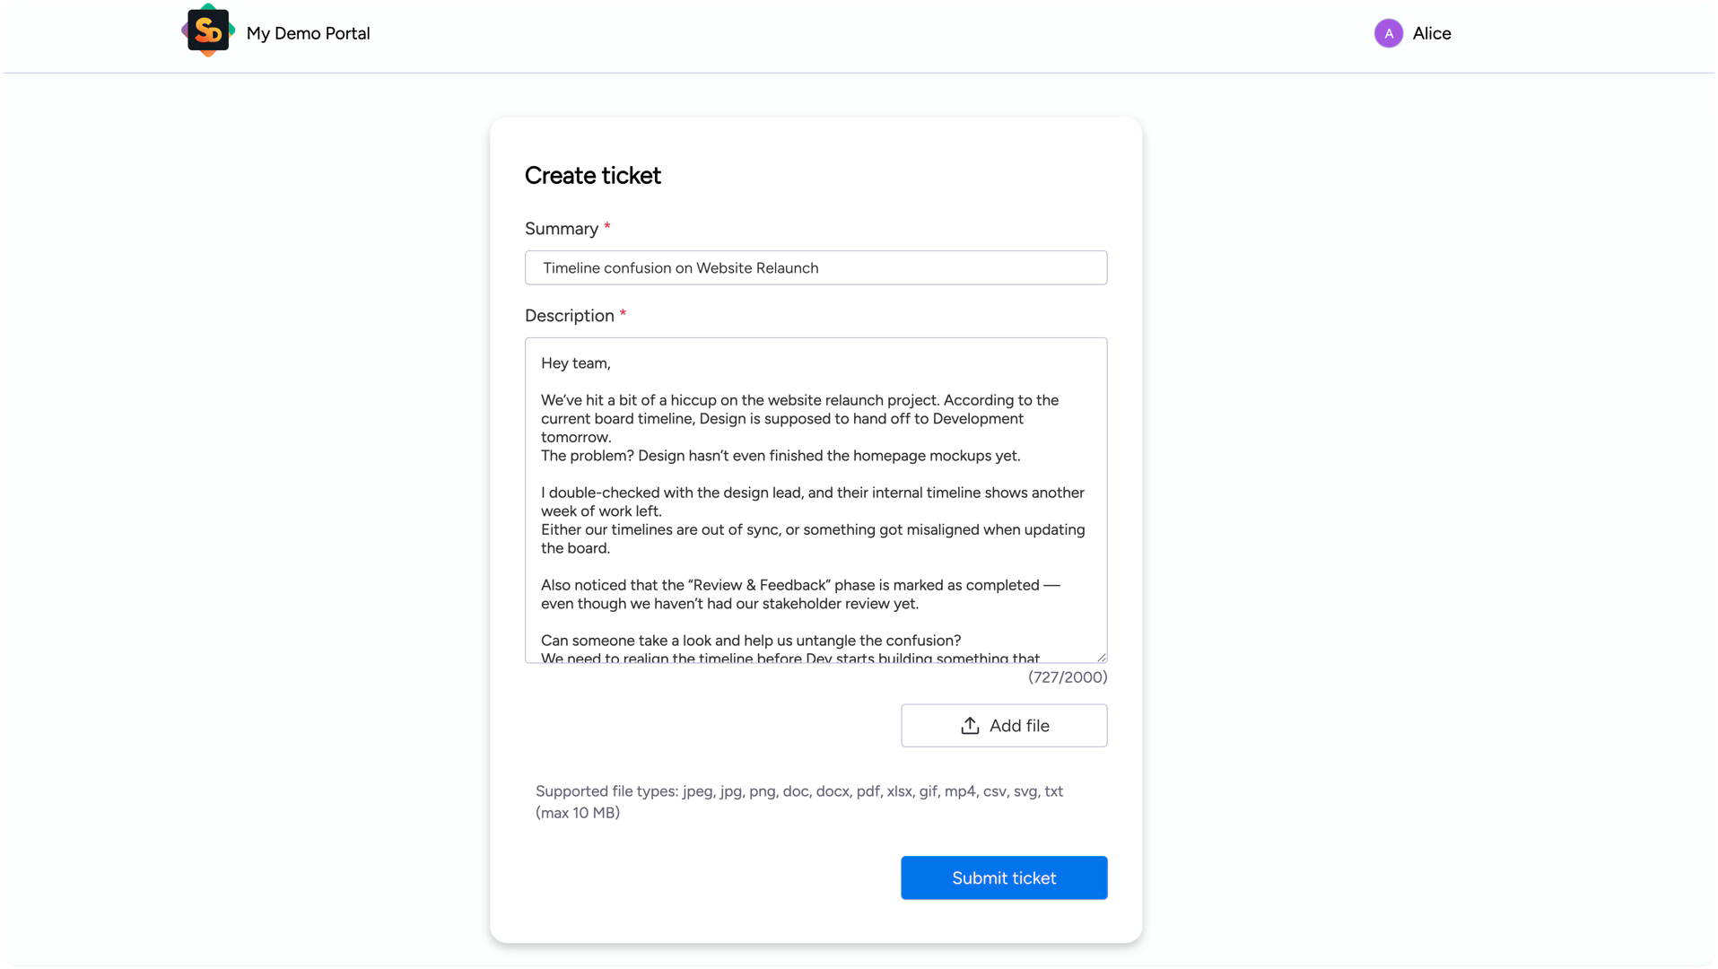Click the Description field label

tap(569, 316)
